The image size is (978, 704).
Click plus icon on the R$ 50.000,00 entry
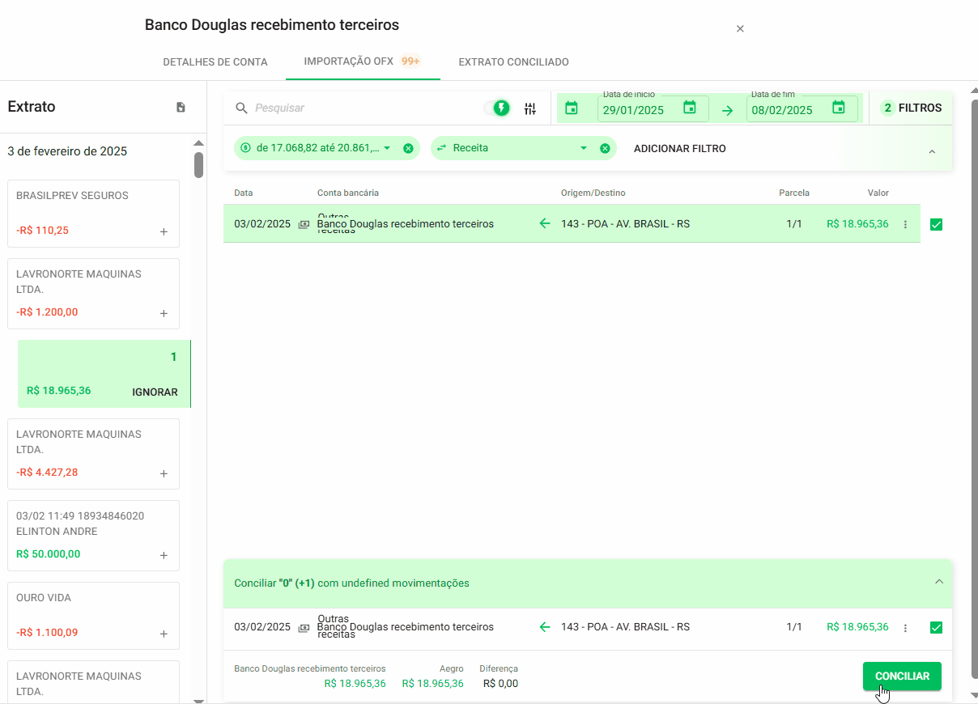(x=164, y=555)
